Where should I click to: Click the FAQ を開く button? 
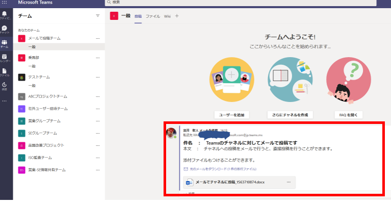349,115
